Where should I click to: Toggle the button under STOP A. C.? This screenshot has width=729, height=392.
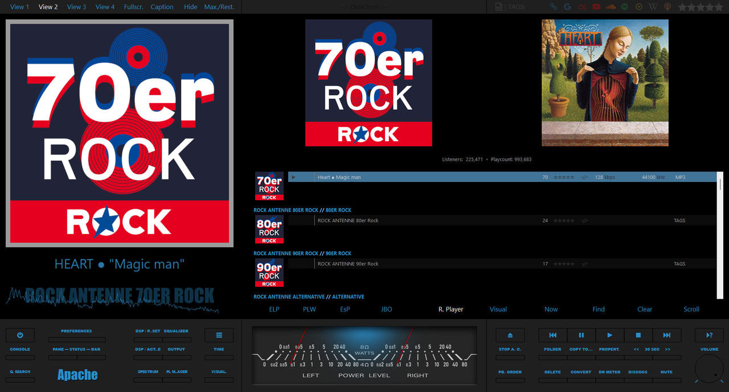[x=510, y=358]
